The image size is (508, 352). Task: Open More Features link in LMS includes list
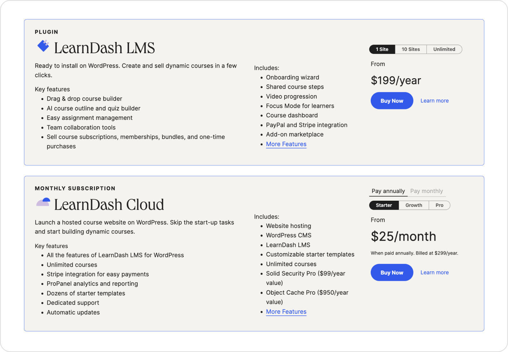pyautogui.click(x=286, y=144)
